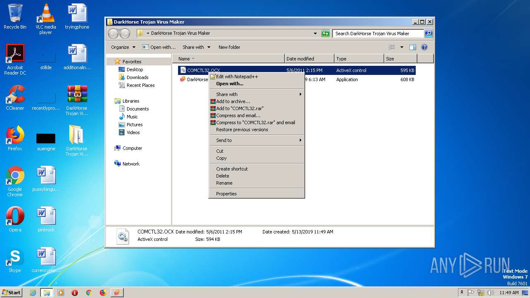Choose Cut from the context menu

point(257,151)
